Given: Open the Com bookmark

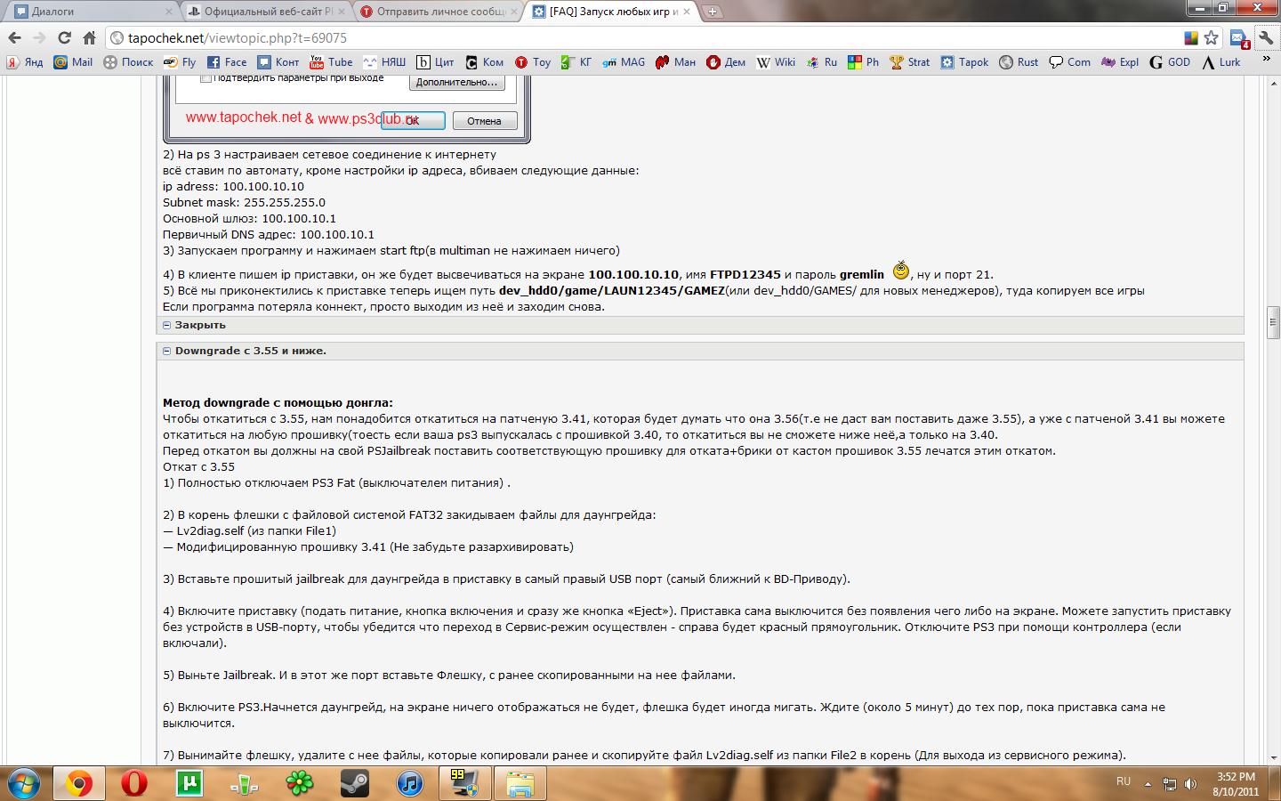Looking at the screenshot, I should tap(1069, 62).
